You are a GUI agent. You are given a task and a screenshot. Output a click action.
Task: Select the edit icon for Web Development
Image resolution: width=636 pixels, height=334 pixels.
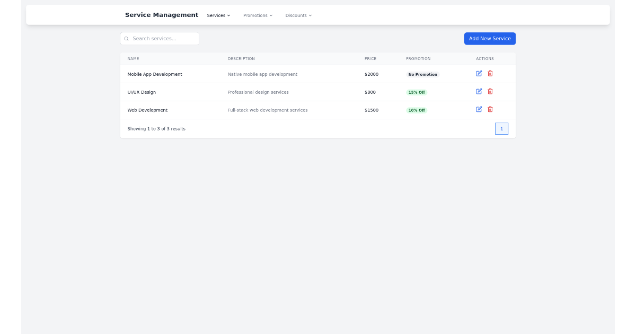(x=479, y=109)
